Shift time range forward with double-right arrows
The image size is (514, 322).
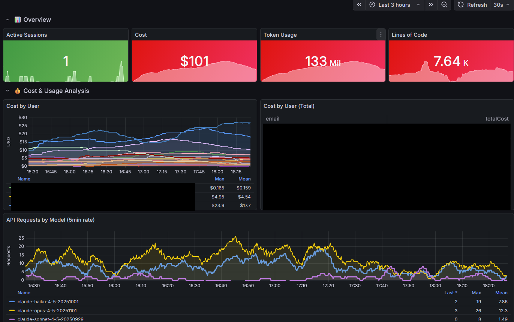431,5
